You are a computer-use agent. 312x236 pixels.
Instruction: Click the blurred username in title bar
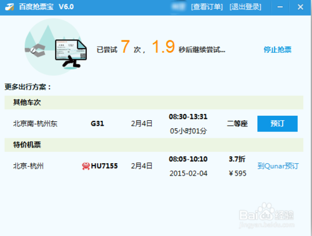click(178, 7)
